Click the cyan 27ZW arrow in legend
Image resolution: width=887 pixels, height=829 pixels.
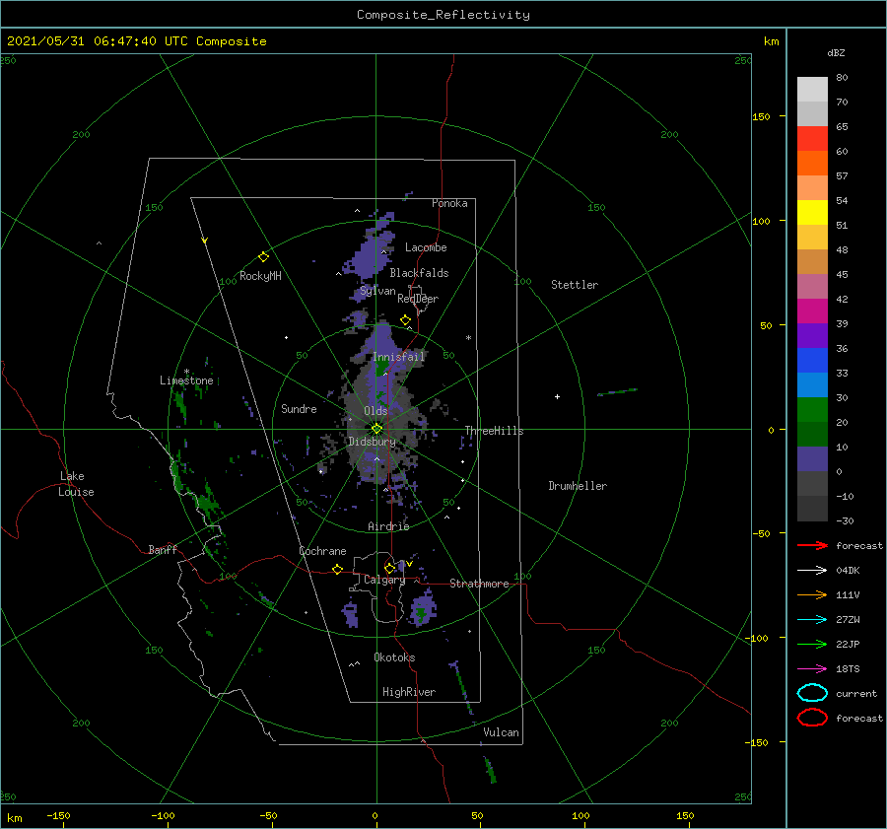click(812, 620)
